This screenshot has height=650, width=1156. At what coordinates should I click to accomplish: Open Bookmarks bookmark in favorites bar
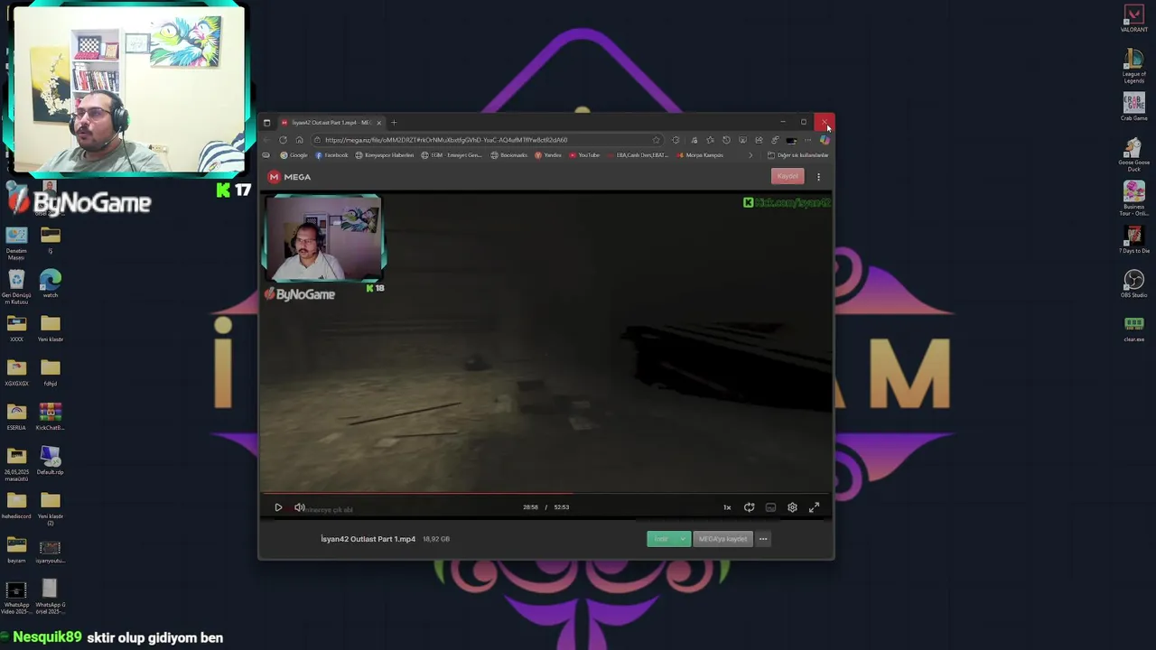click(509, 155)
